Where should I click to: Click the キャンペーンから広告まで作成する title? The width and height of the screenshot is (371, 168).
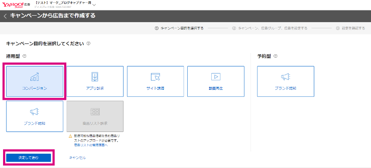tap(53, 16)
